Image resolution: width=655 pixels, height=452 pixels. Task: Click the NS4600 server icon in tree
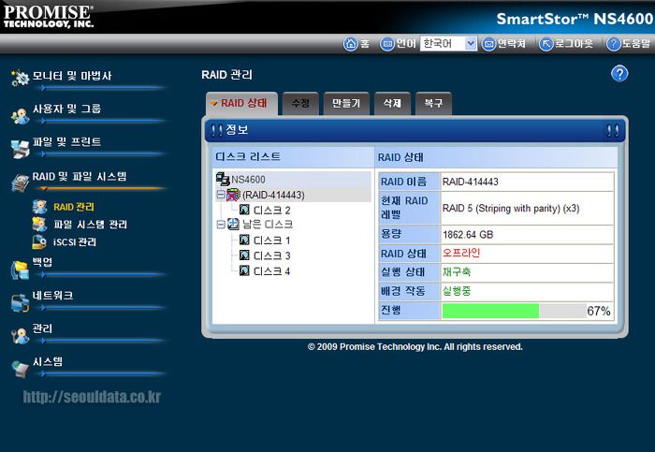pos(223,180)
